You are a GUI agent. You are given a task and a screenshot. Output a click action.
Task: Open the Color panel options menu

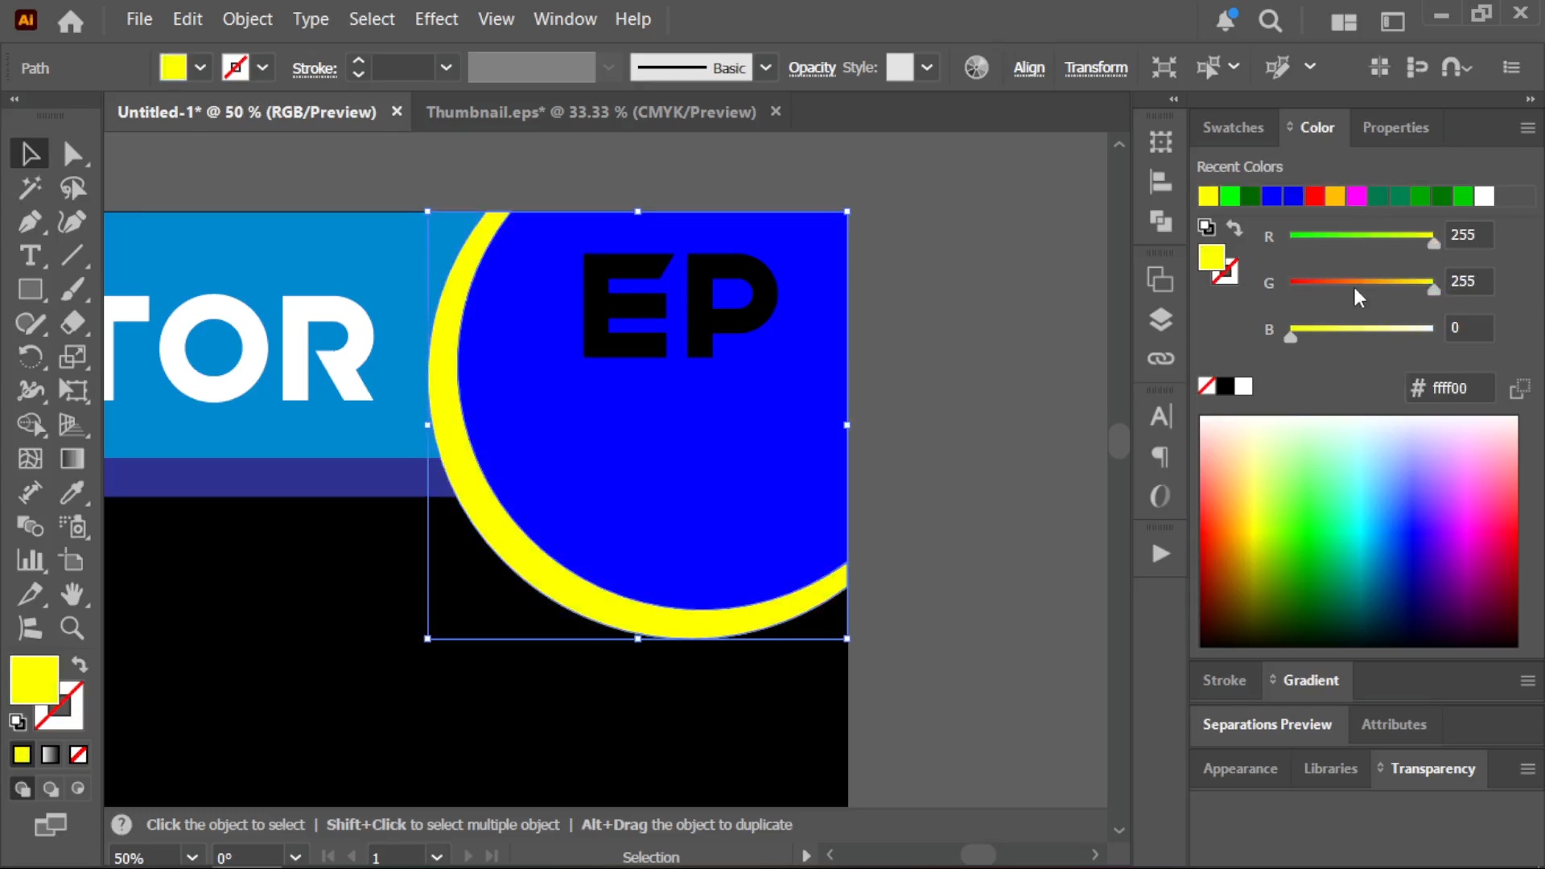1527,128
